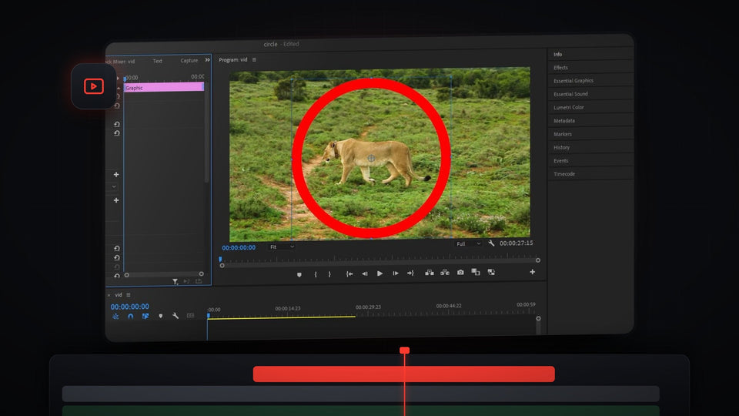Click the play audio only icon
This screenshot has height=416, width=739.
(186, 282)
